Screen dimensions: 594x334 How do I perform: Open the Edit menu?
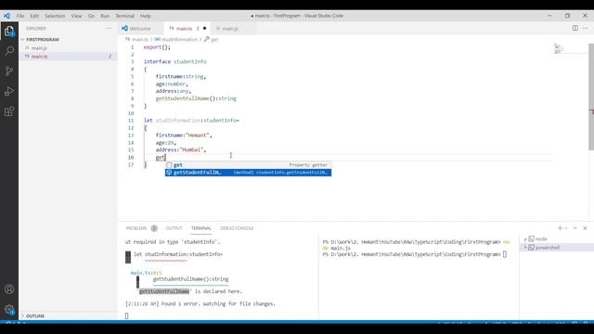click(x=34, y=16)
